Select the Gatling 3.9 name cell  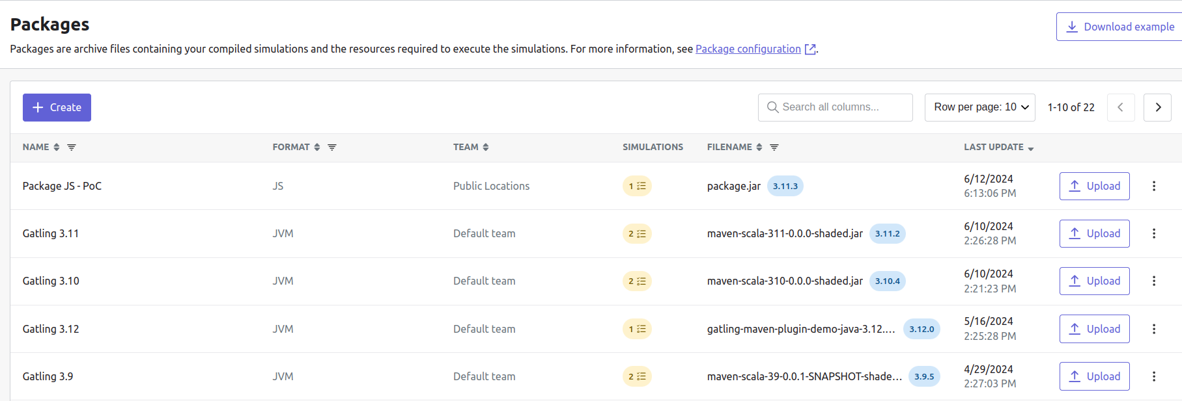(48, 376)
